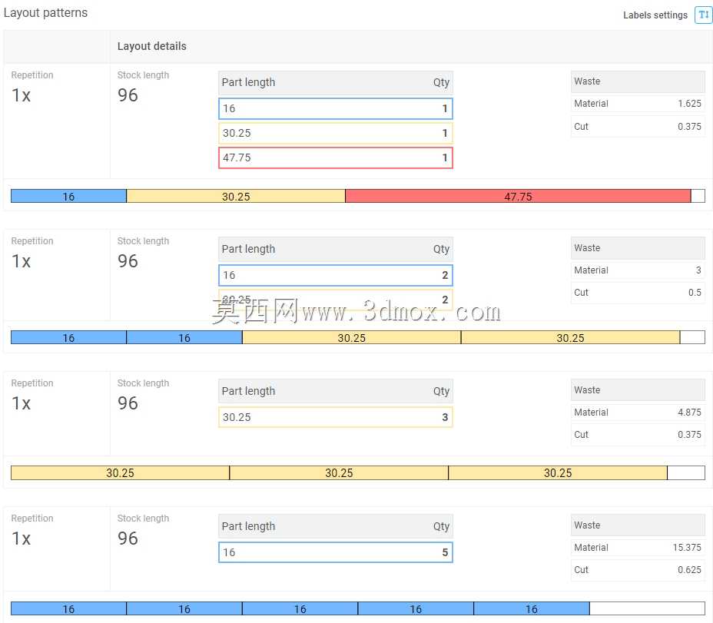Click the blue 16 segment in first layout bar
Screen dimensions: 713x623
68,196
